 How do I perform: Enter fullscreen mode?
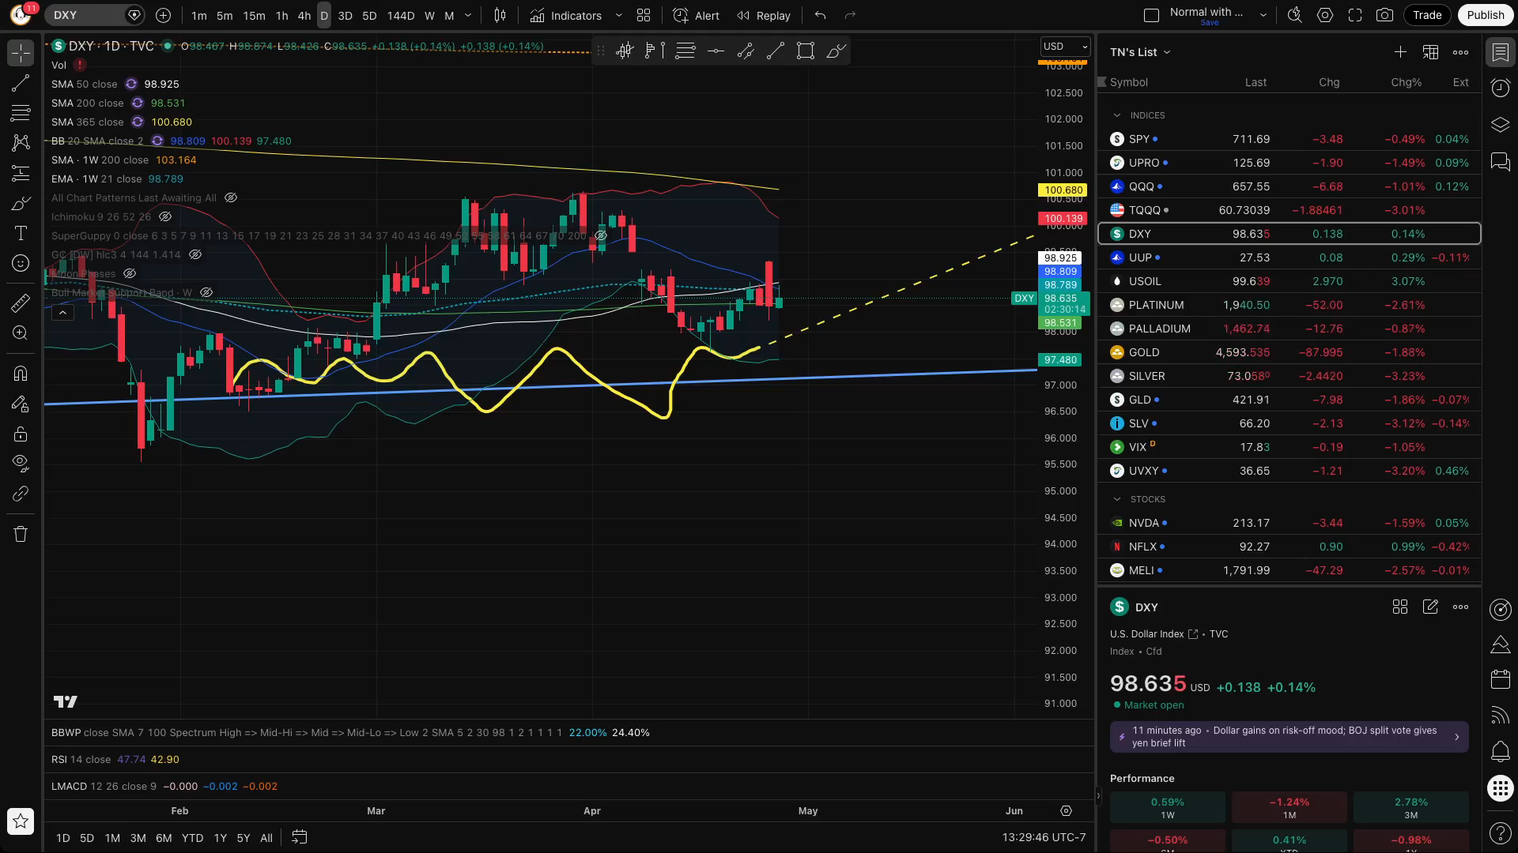[x=1354, y=15]
